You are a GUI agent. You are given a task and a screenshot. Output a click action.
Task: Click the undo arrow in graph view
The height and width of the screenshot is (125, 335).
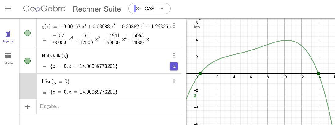click(x=197, y=27)
